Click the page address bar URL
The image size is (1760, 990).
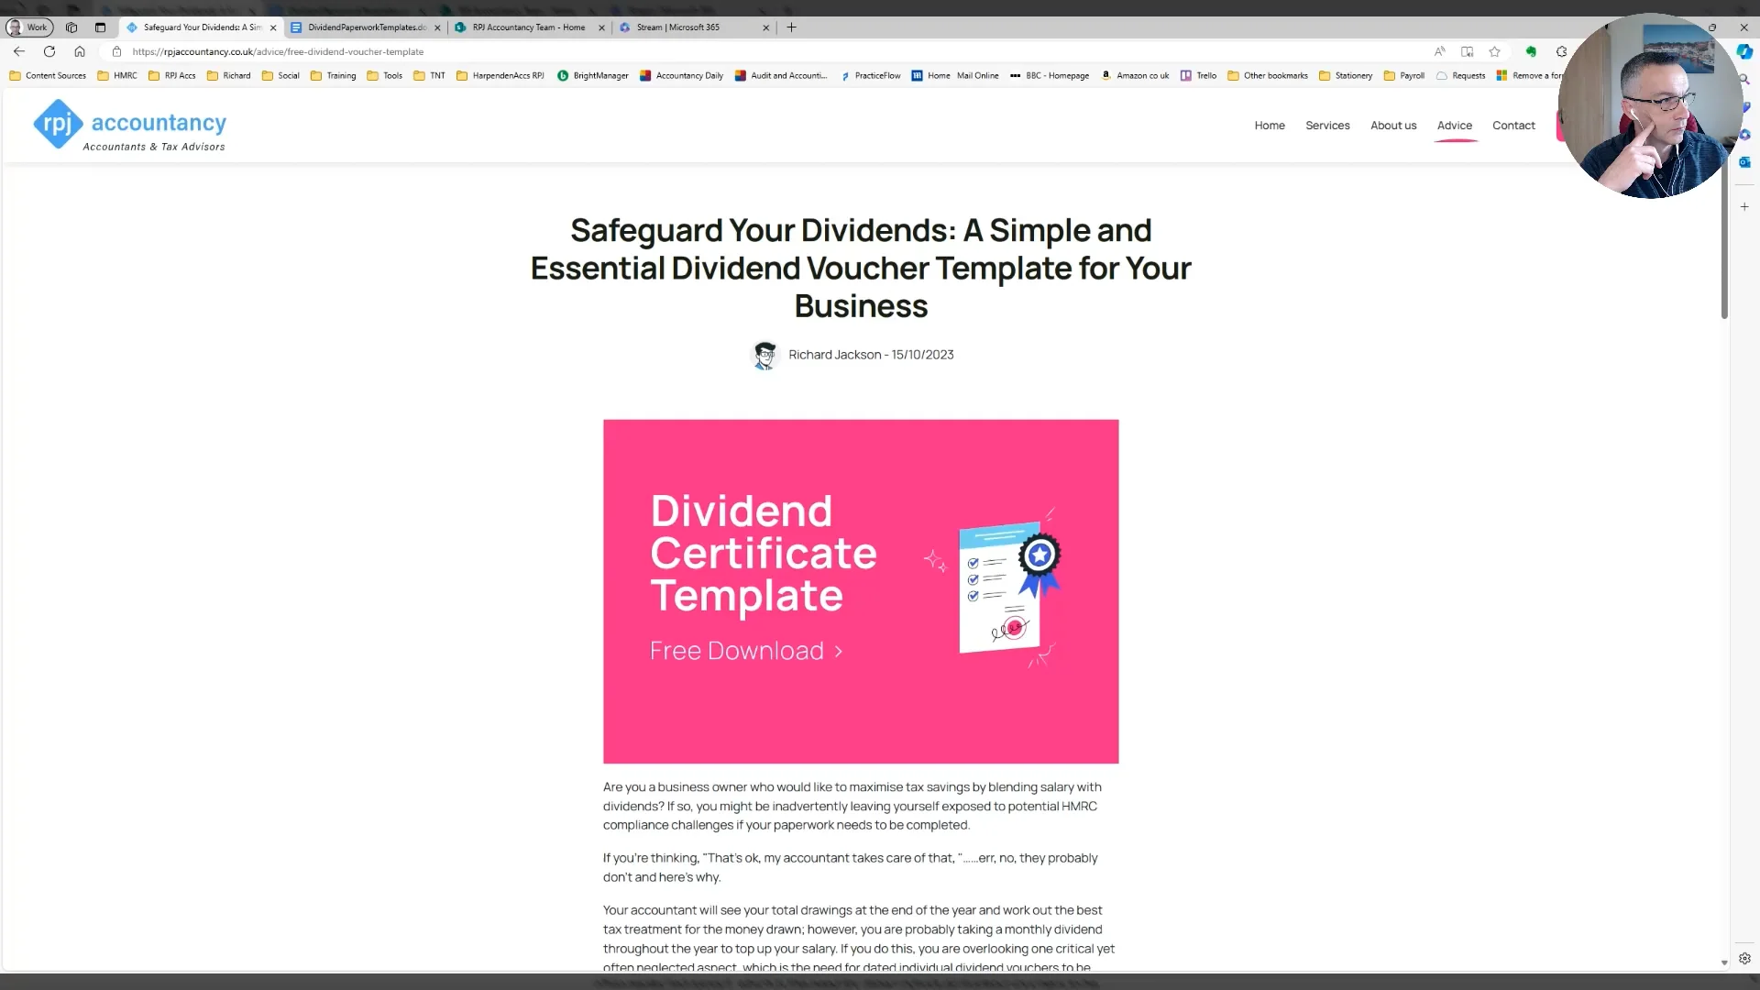[278, 52]
